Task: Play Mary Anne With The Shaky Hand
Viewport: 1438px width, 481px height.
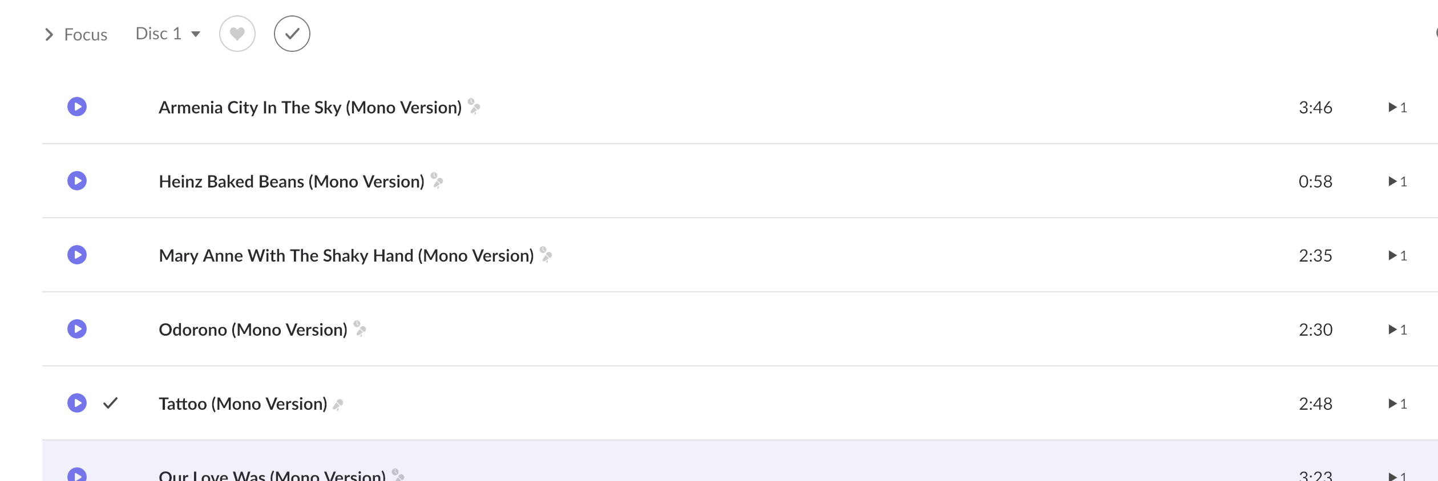Action: [77, 255]
